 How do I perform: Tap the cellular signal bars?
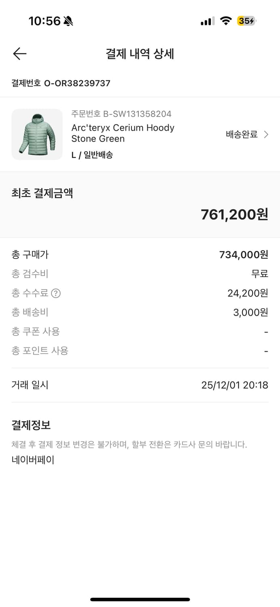[x=207, y=21]
